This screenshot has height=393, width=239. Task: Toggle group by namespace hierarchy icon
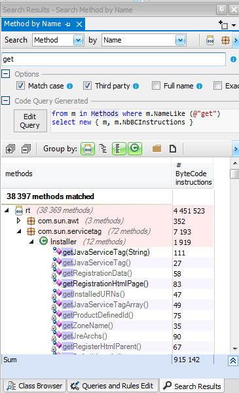[103, 149]
